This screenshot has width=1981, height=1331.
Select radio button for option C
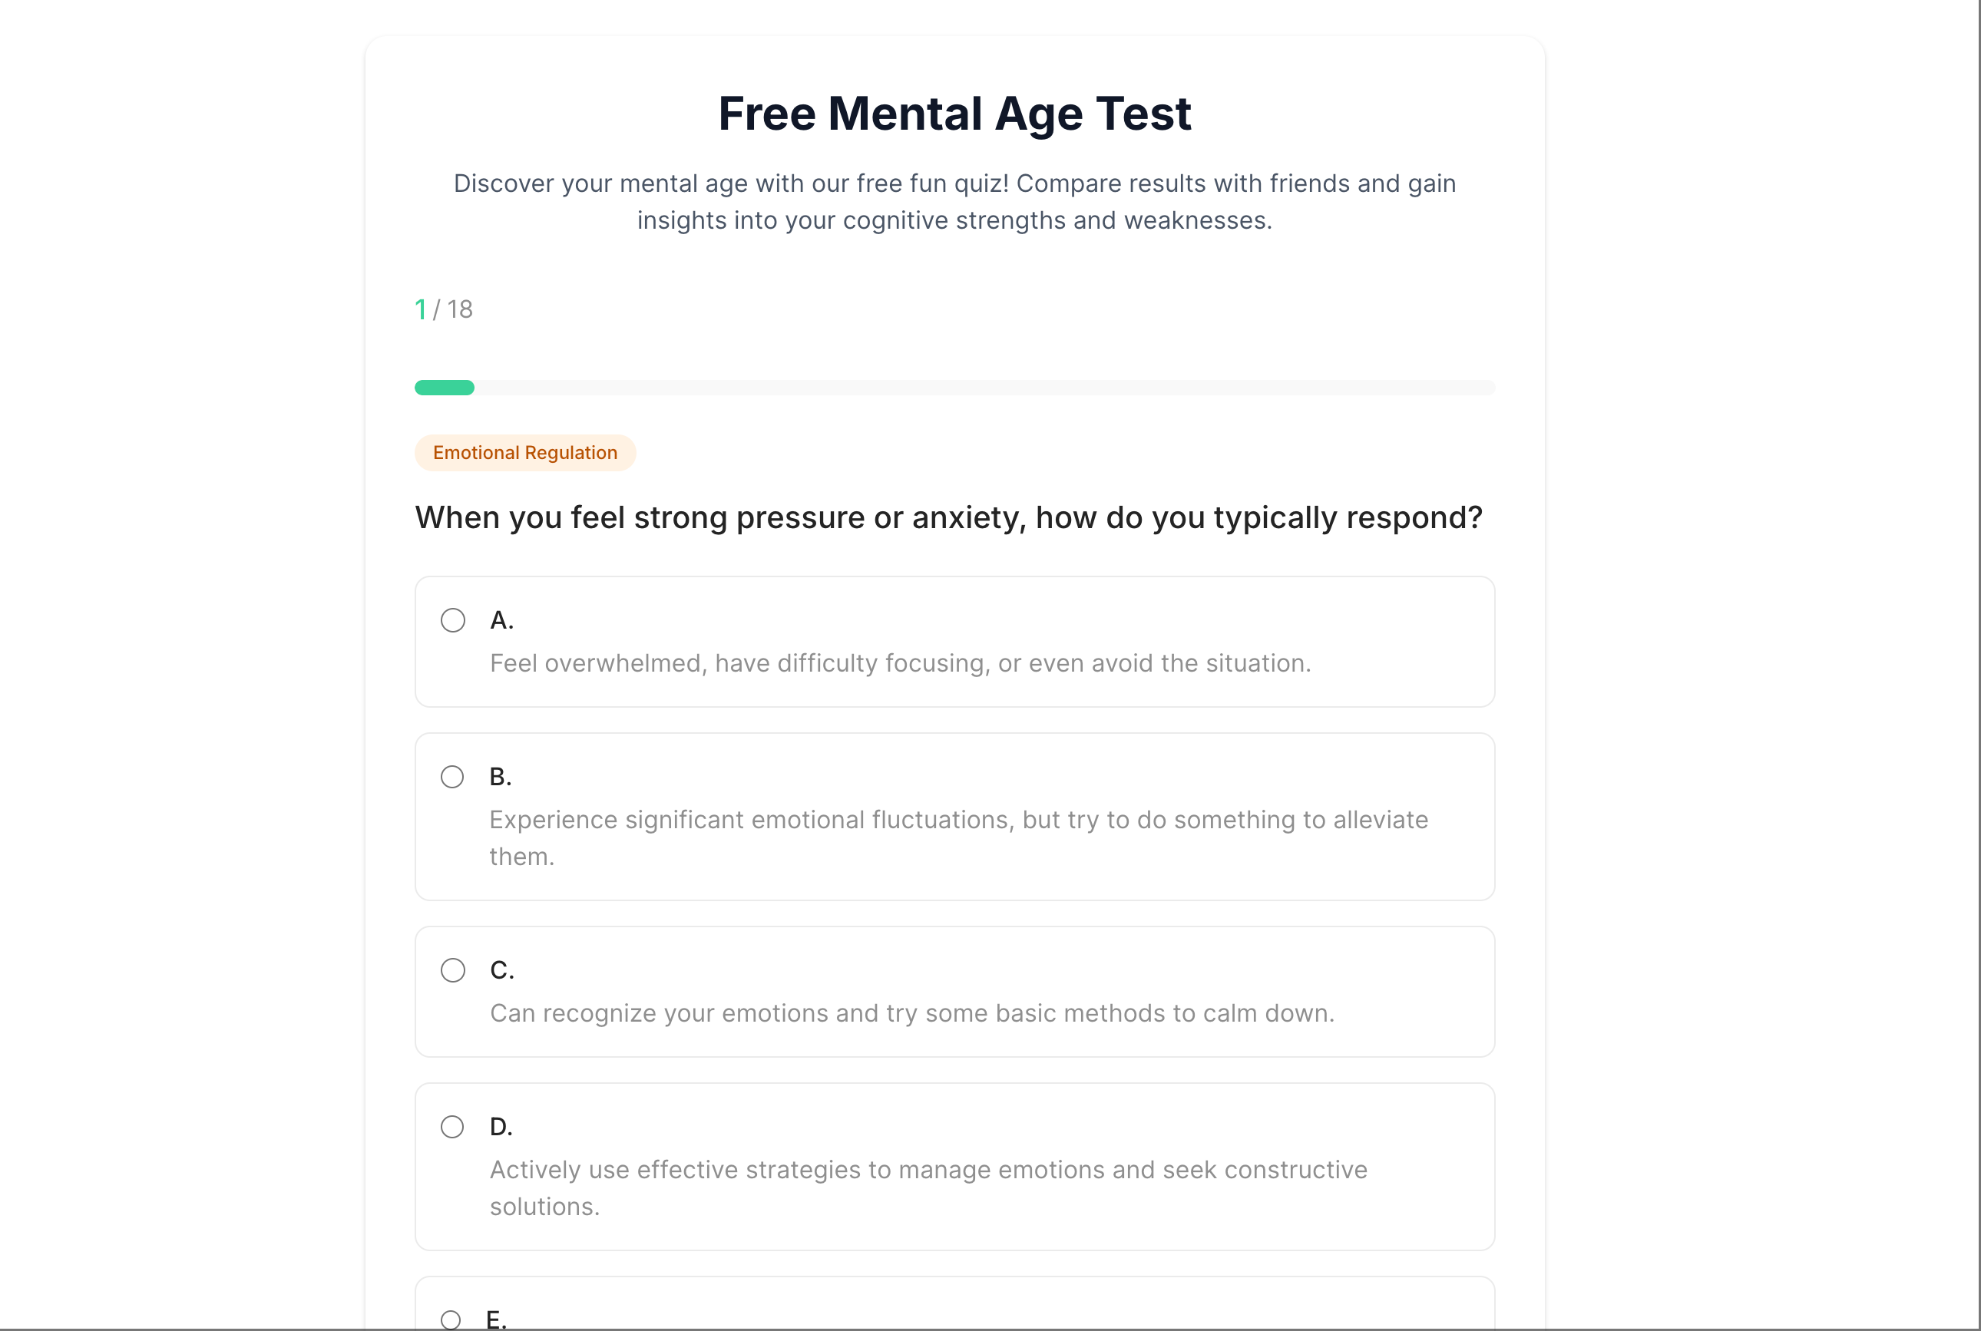(x=452, y=970)
